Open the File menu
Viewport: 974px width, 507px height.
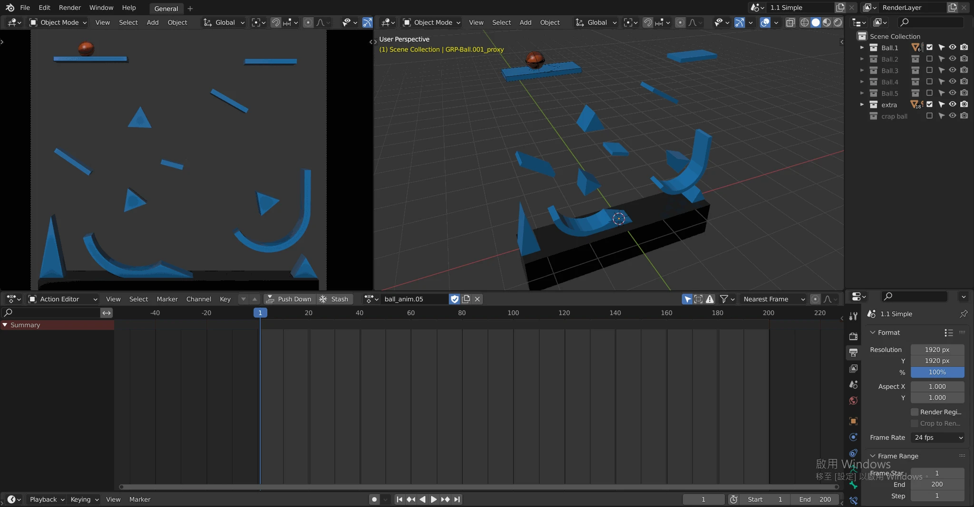(25, 8)
